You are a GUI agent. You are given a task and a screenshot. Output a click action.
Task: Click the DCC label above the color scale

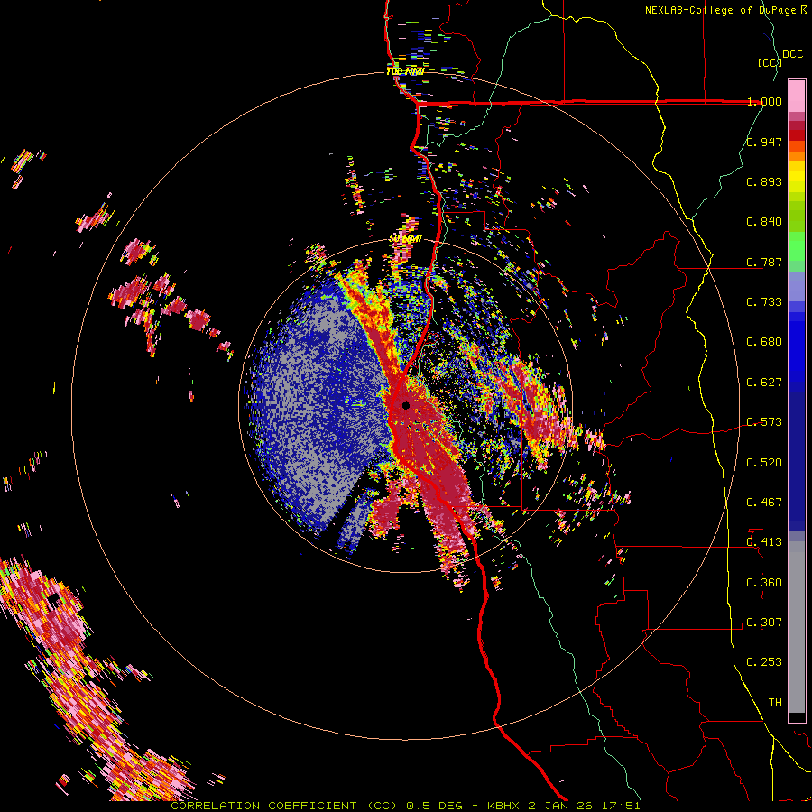[792, 54]
